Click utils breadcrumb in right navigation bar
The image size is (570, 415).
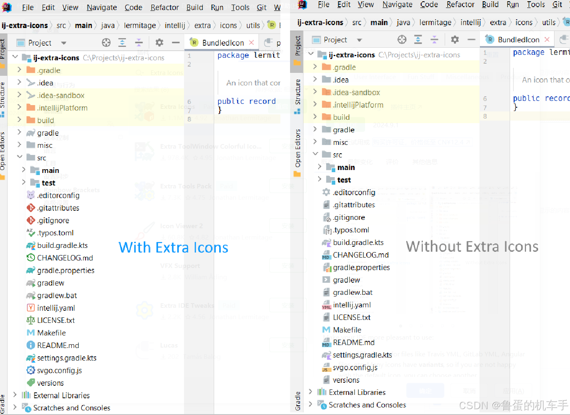pyautogui.click(x=549, y=23)
